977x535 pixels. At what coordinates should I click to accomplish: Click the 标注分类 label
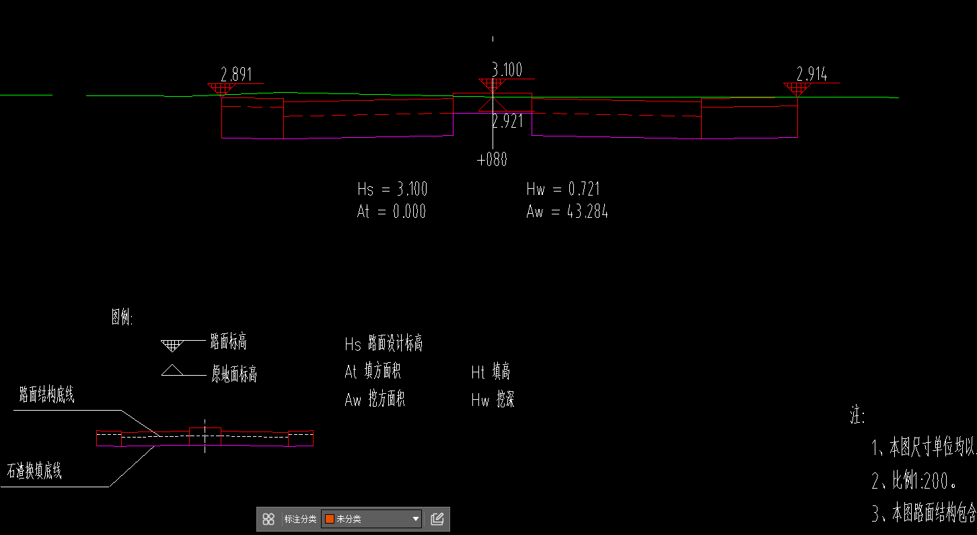point(300,519)
